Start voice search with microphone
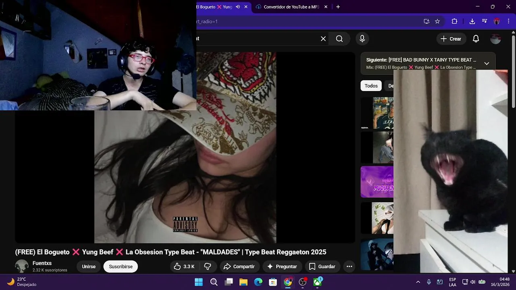 click(362, 39)
